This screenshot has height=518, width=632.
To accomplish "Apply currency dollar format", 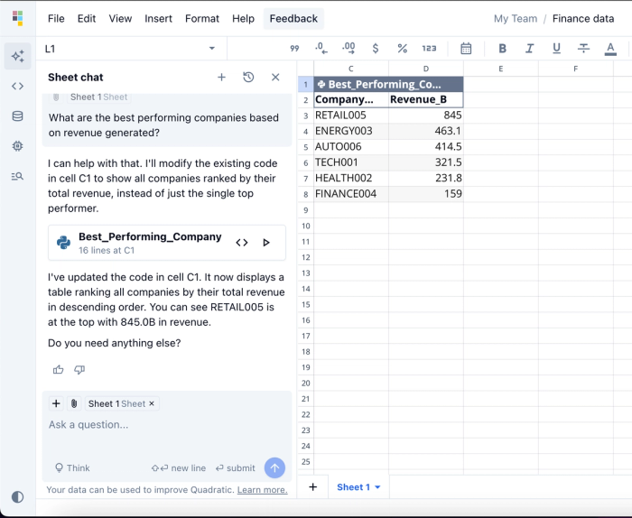I will 376,49.
